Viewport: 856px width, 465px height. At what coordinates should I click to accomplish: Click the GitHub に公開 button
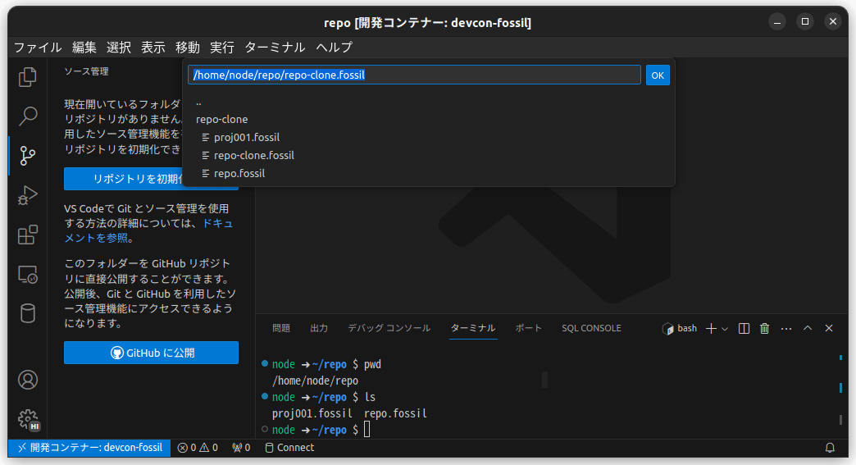(x=151, y=353)
